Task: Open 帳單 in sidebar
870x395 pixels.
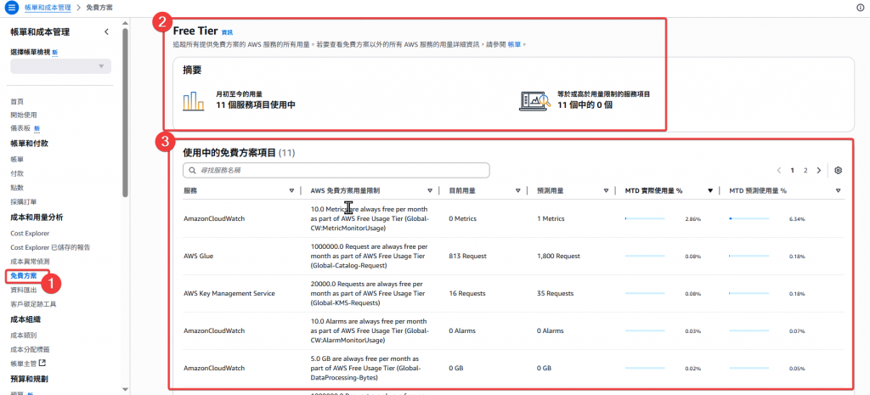Action: tap(17, 159)
